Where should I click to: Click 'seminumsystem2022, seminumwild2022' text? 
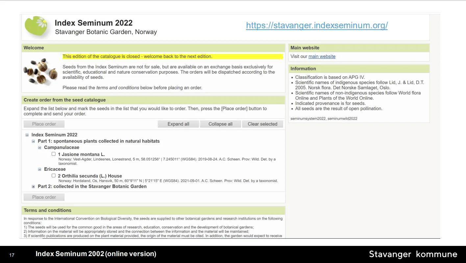pyautogui.click(x=324, y=118)
